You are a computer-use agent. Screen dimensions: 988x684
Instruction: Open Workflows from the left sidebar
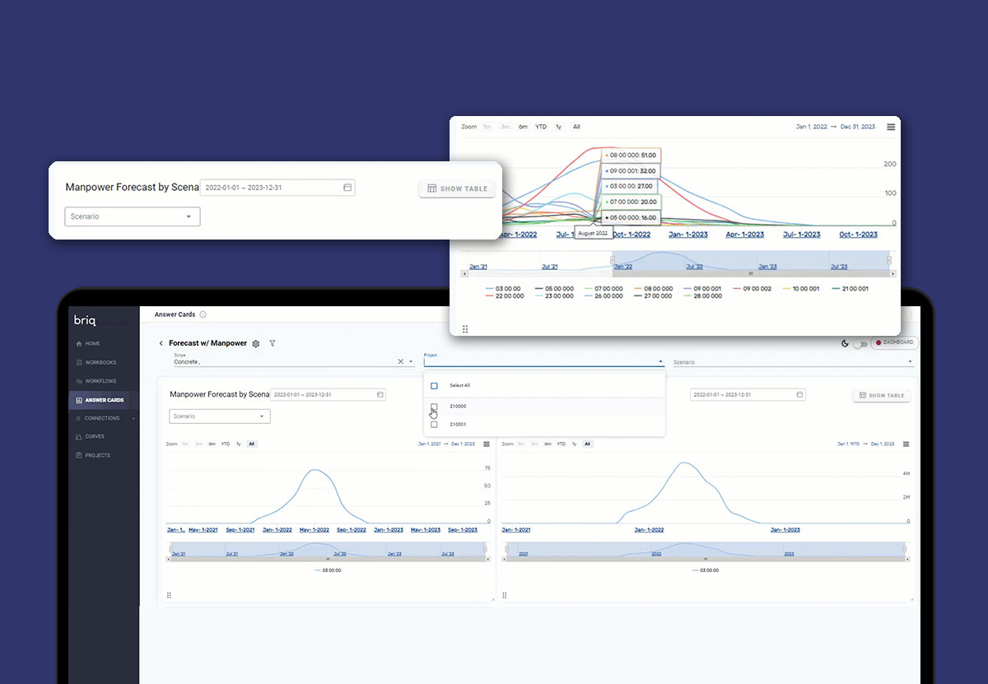(x=96, y=381)
